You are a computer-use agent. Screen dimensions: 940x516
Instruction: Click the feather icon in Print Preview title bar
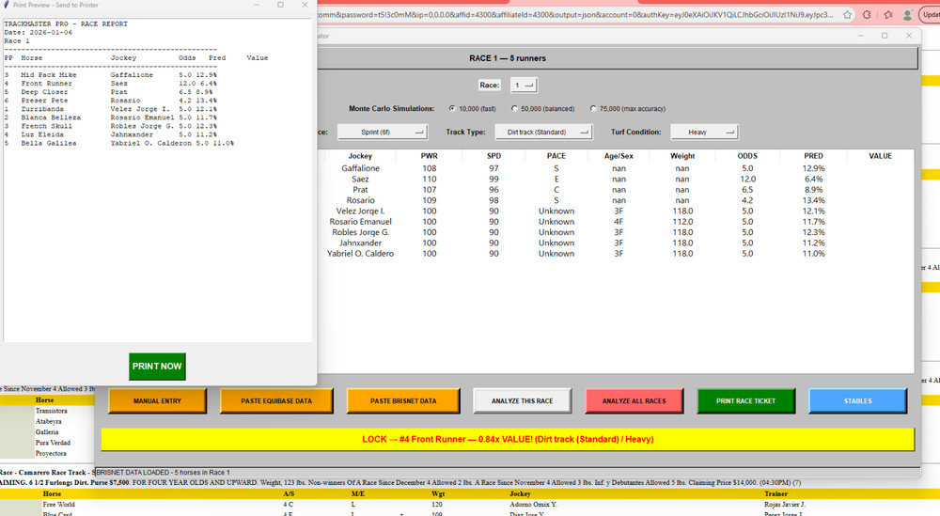click(x=7, y=5)
